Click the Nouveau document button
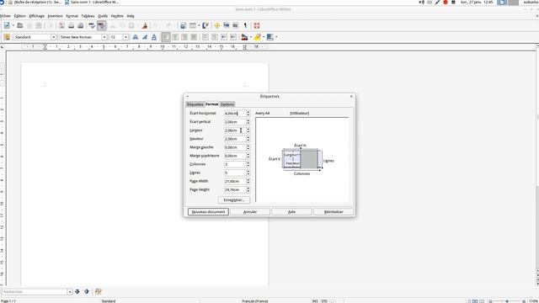Image resolution: width=539 pixels, height=303 pixels. click(208, 212)
